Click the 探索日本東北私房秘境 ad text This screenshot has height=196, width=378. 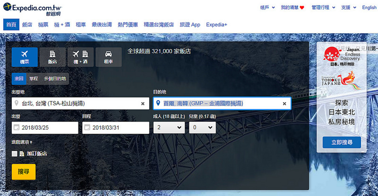coord(342,112)
